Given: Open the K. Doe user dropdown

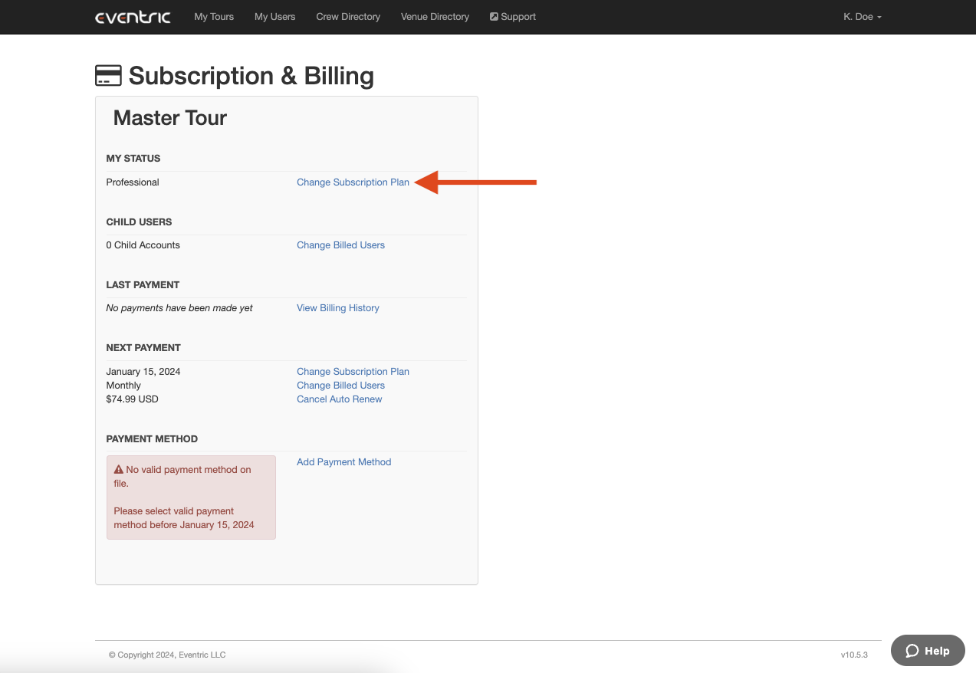Looking at the screenshot, I should tap(863, 17).
